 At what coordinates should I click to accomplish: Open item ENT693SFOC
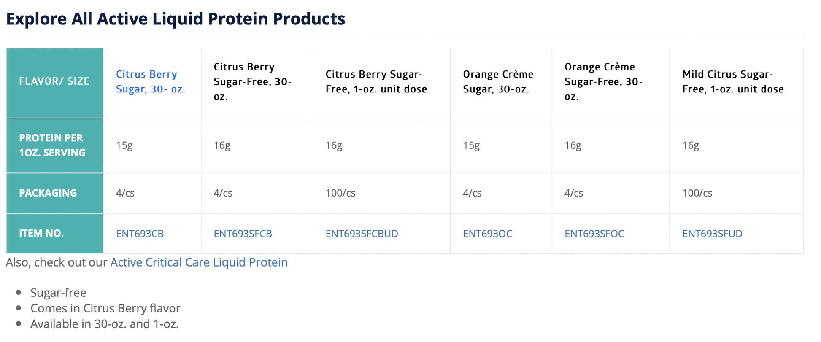pyautogui.click(x=594, y=234)
